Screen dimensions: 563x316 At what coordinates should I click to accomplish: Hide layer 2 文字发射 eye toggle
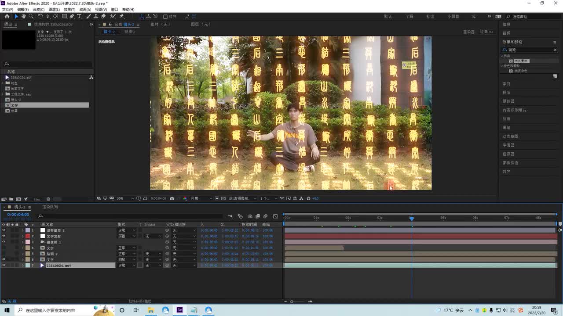click(4, 236)
